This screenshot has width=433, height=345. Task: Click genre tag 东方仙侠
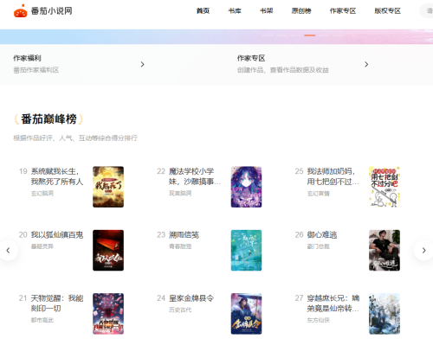(318, 320)
